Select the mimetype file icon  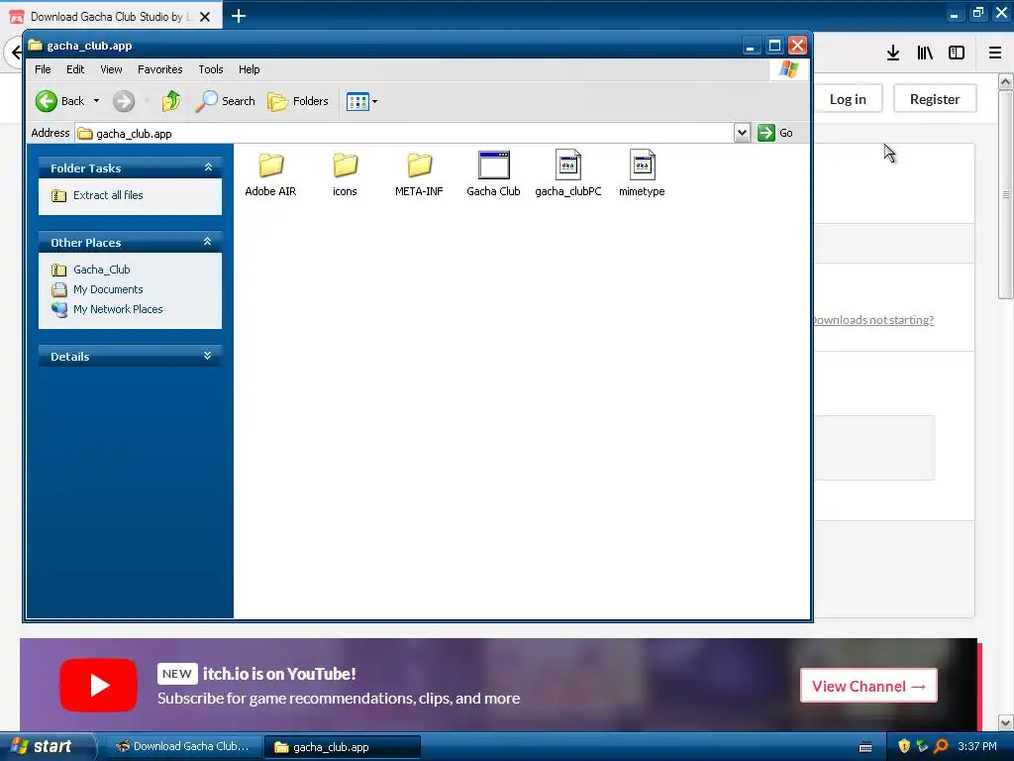click(x=642, y=165)
